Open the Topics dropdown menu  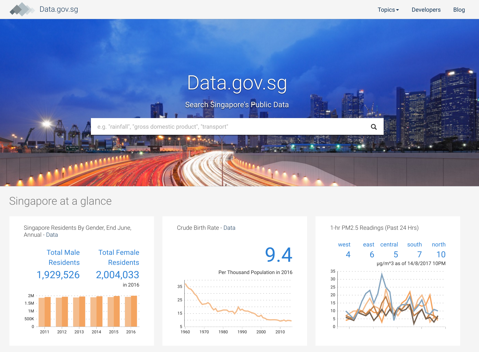pos(388,10)
